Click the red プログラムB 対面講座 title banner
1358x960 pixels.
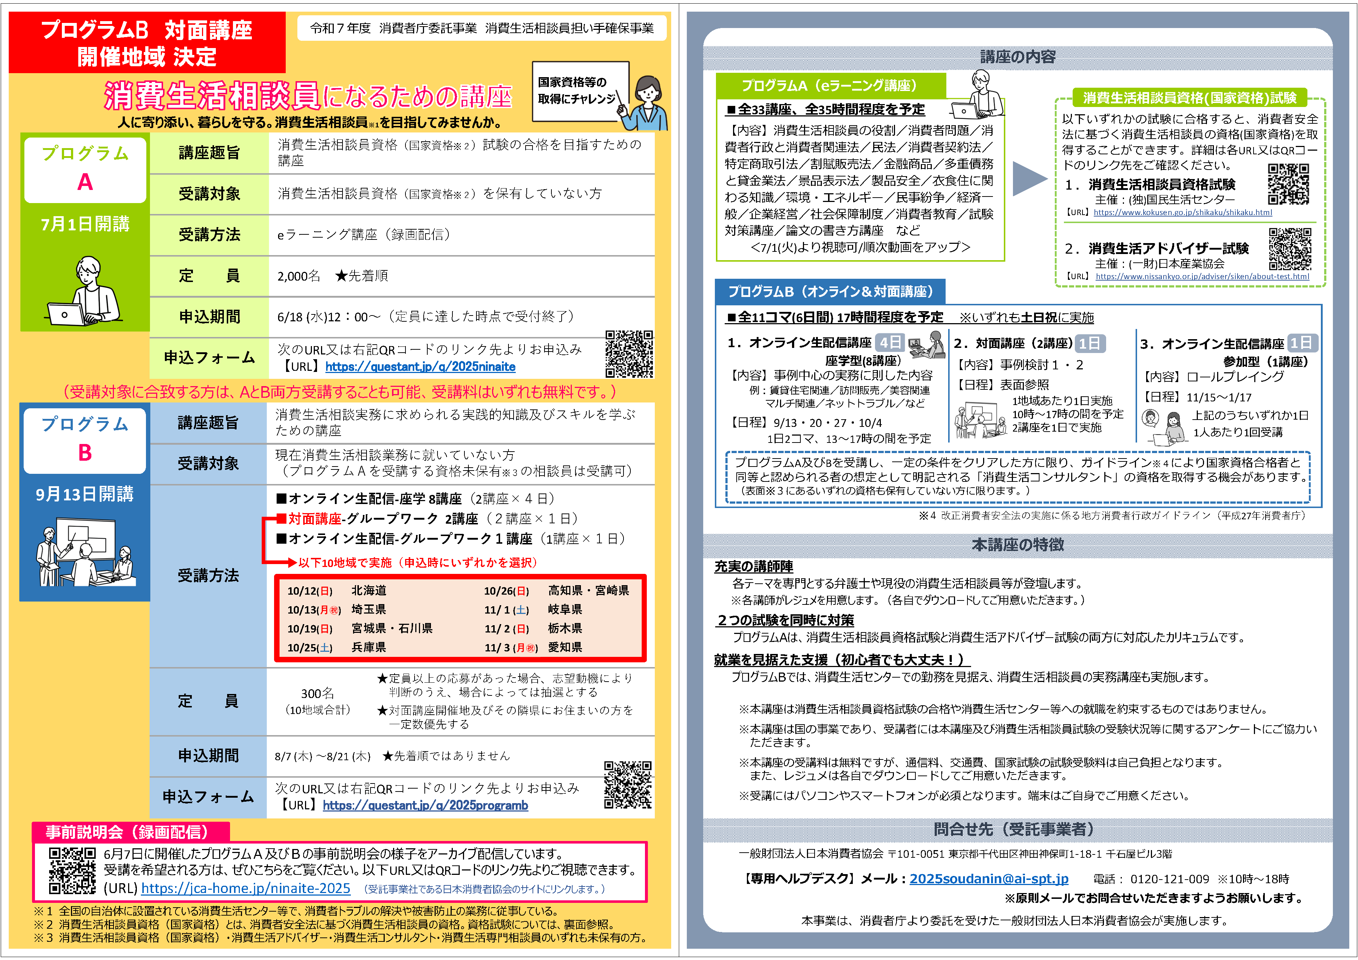pyautogui.click(x=147, y=43)
